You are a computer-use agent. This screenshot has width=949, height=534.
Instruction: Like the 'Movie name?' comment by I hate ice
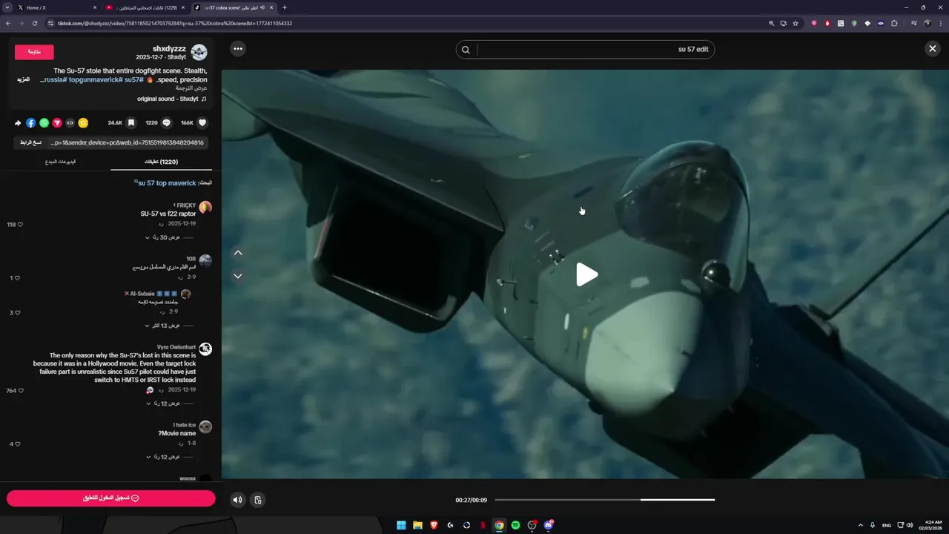(17, 444)
